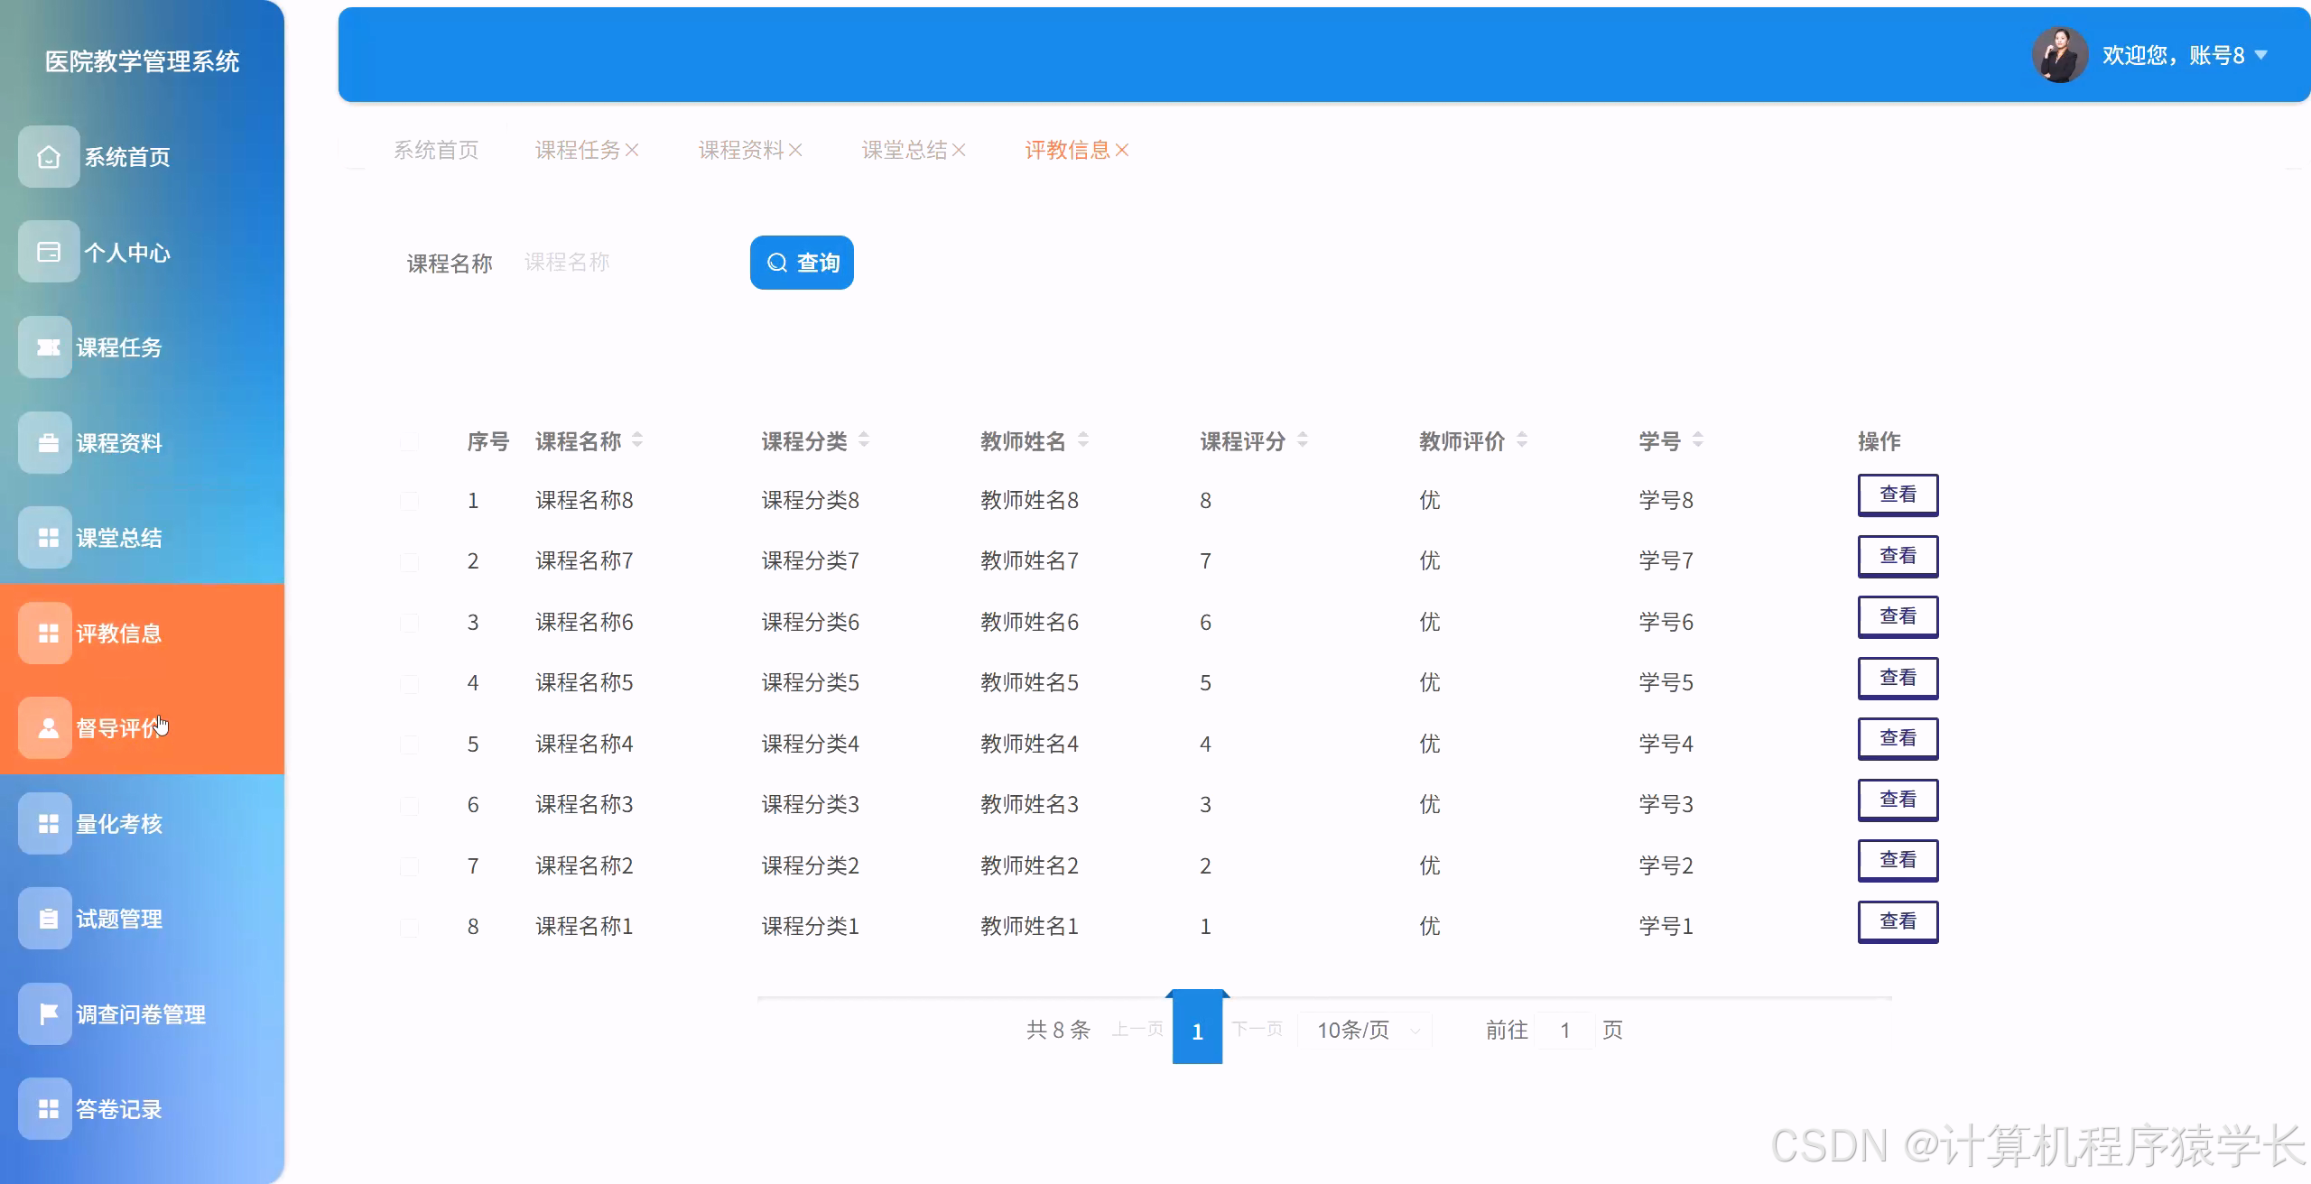2311x1184 pixels.
Task: Open 量化考核 in the sidebar
Action: click(142, 824)
